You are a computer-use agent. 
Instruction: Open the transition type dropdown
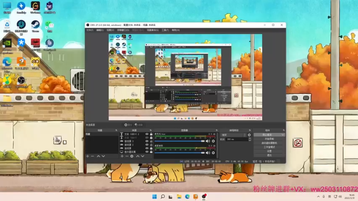point(233,135)
